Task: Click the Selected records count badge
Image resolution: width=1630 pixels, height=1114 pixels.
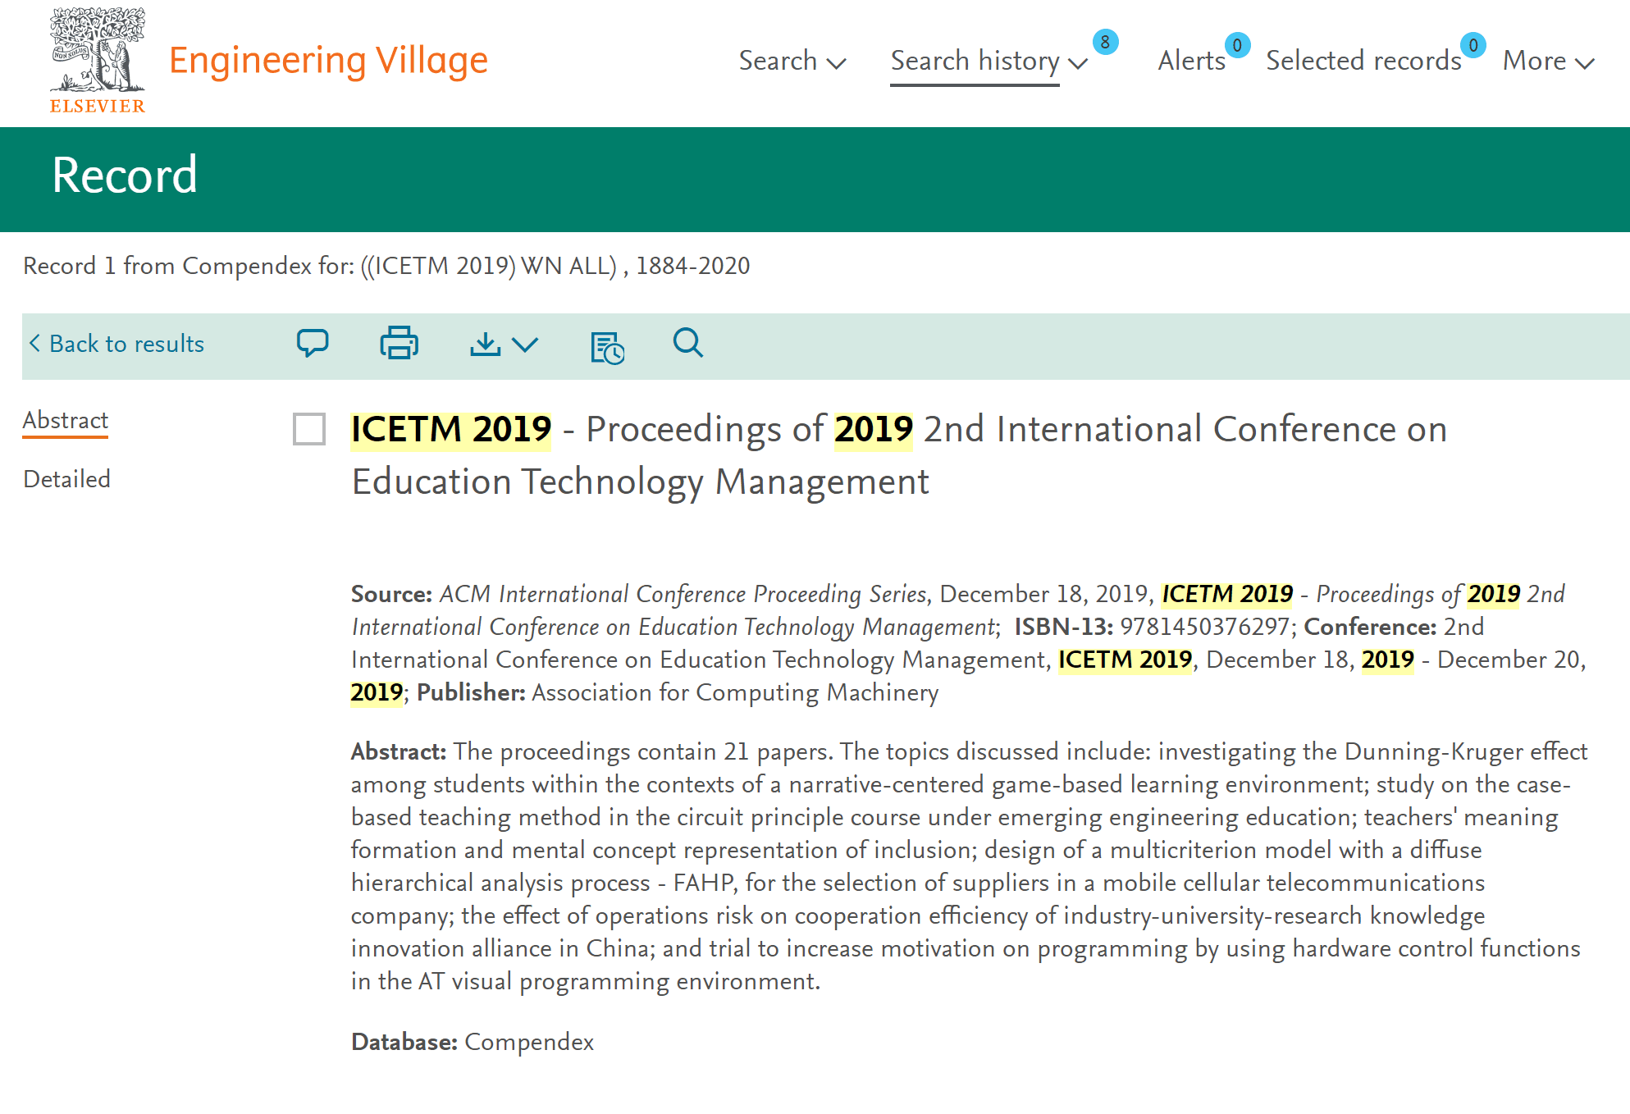Action: coord(1473,45)
